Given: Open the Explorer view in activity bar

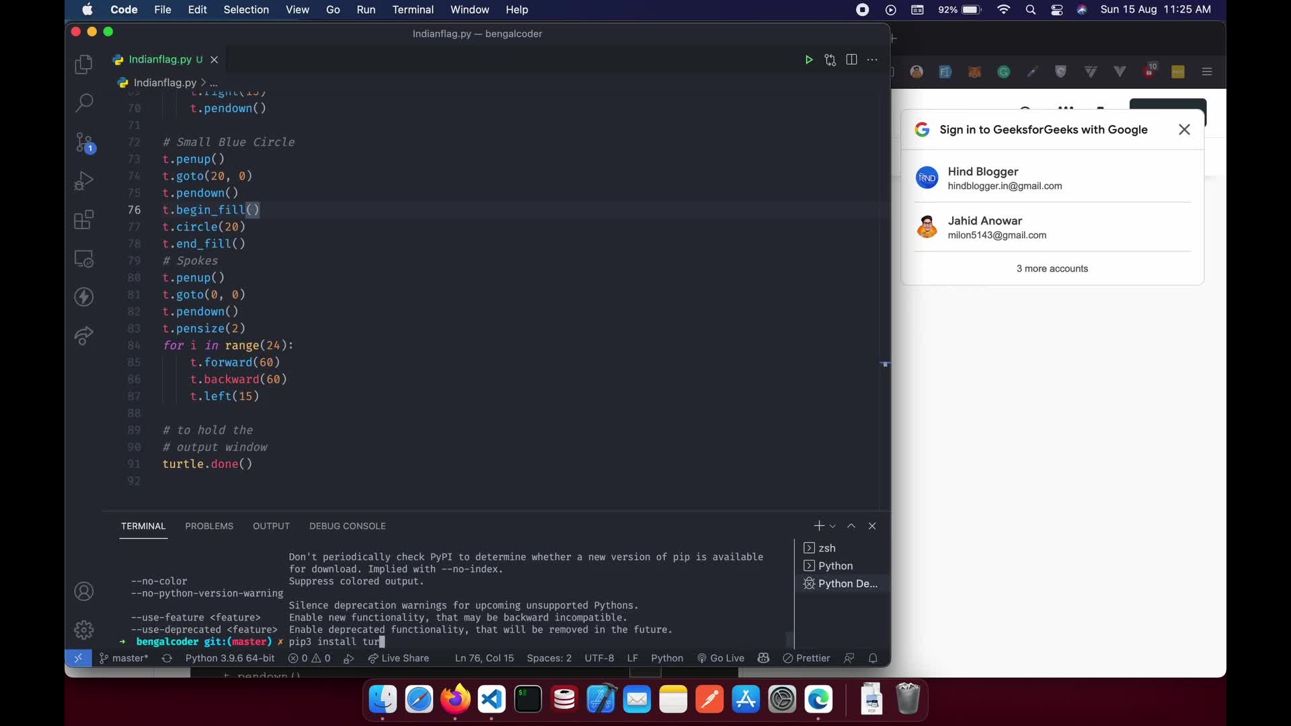Looking at the screenshot, I should tap(83, 64).
